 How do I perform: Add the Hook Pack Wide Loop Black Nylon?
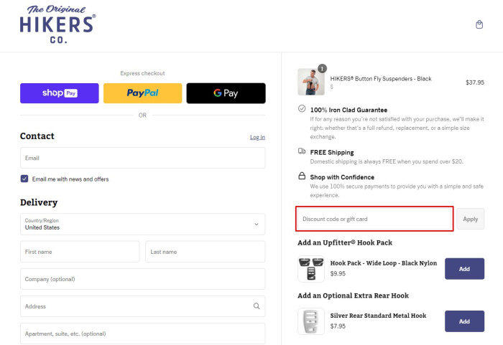click(464, 269)
